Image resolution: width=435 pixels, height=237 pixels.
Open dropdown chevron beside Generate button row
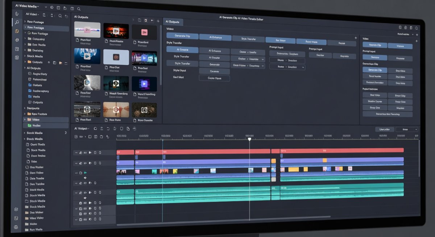point(262,66)
